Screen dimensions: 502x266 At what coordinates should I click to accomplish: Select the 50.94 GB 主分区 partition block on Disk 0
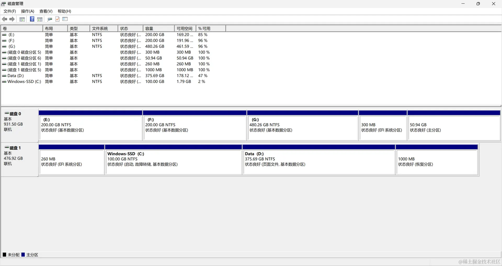454,125
